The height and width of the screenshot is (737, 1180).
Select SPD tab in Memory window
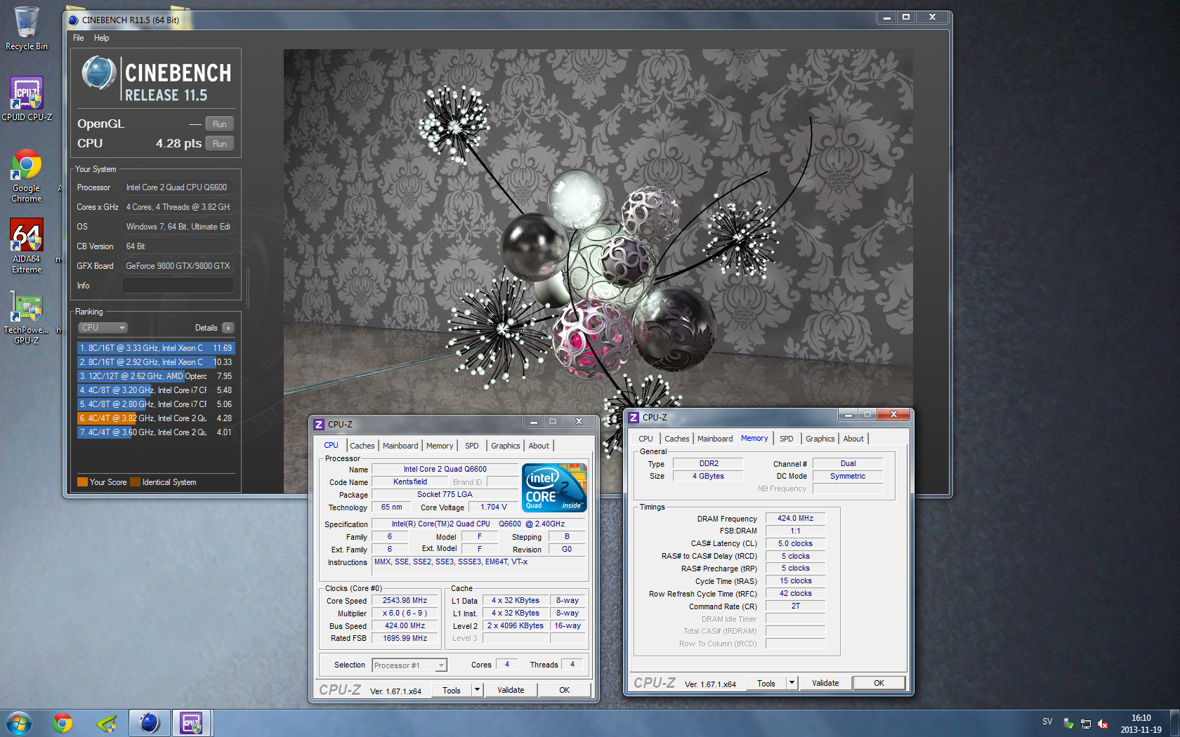pos(787,439)
